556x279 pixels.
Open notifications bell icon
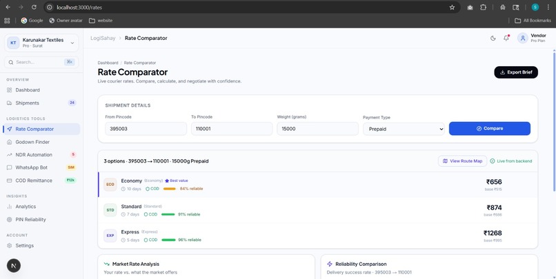(x=506, y=39)
